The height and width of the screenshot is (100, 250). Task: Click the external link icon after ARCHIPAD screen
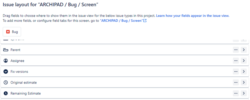pyautogui.click(x=145, y=20)
